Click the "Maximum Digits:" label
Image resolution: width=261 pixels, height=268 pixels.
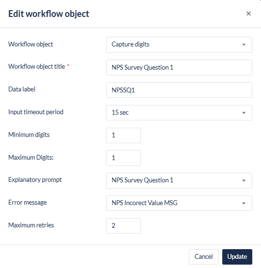[31, 157]
